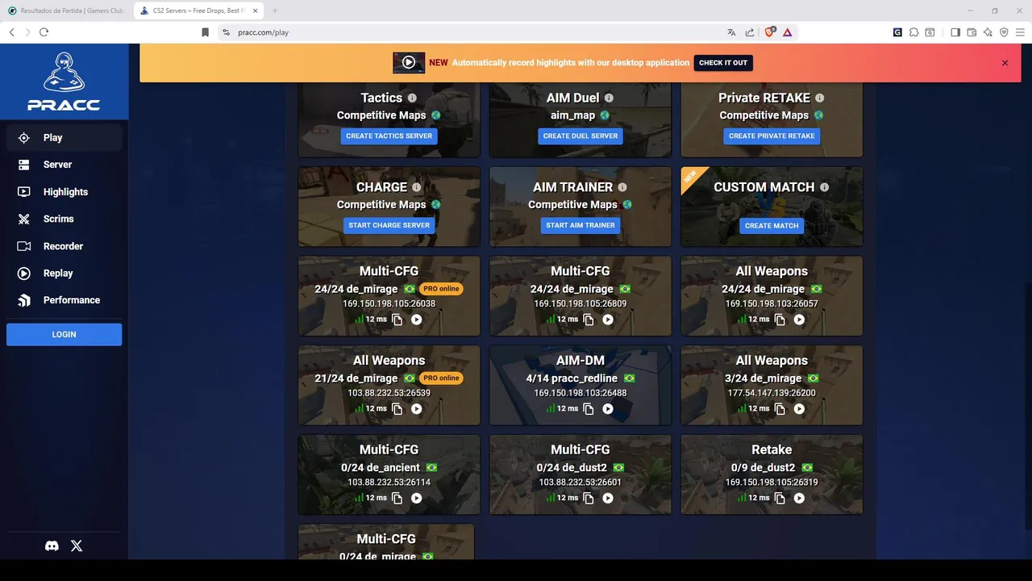1032x581 pixels.
Task: Click the pracc.com/play address bar
Action: 476,32
